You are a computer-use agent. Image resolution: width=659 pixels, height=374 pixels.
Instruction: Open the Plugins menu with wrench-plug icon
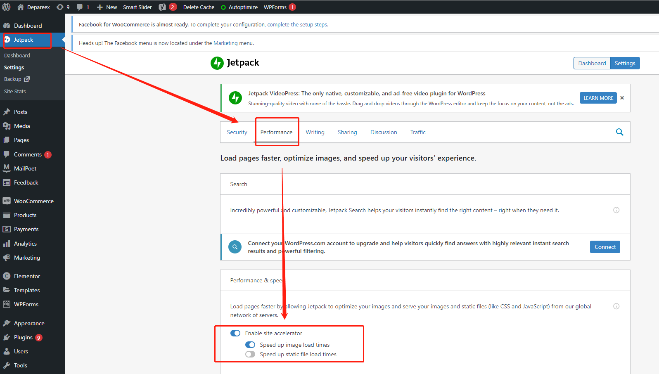[x=22, y=337]
